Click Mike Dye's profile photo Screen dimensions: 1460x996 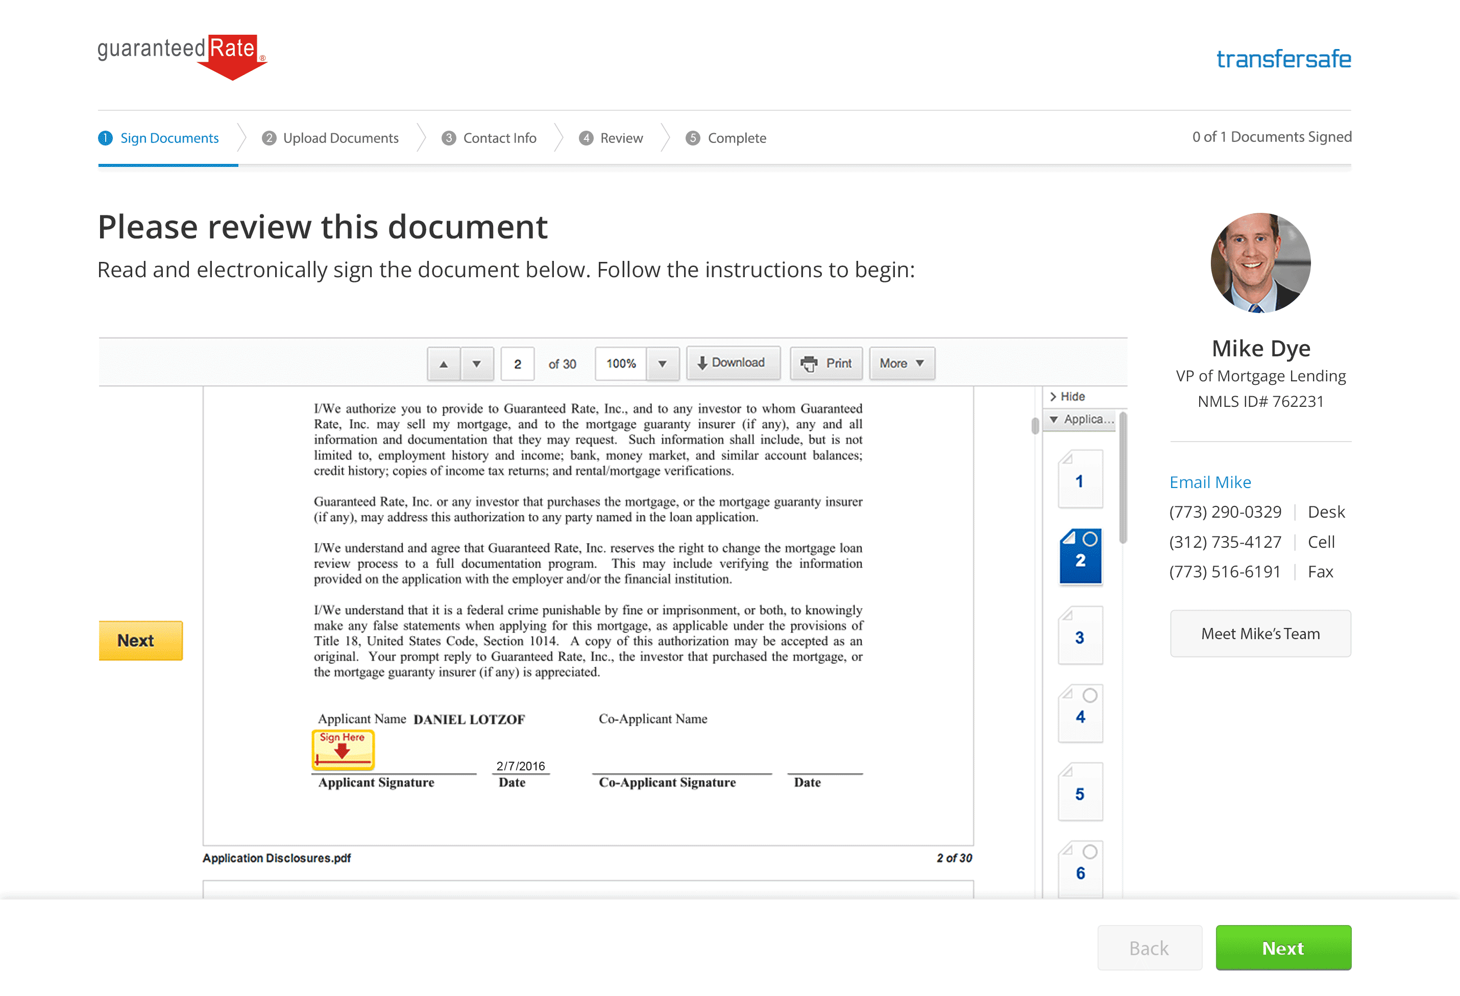[1260, 263]
